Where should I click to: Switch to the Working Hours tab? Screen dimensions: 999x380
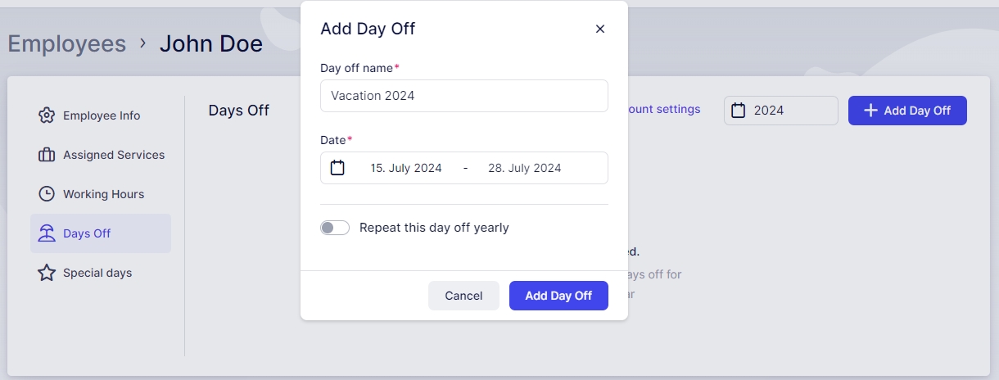(103, 194)
